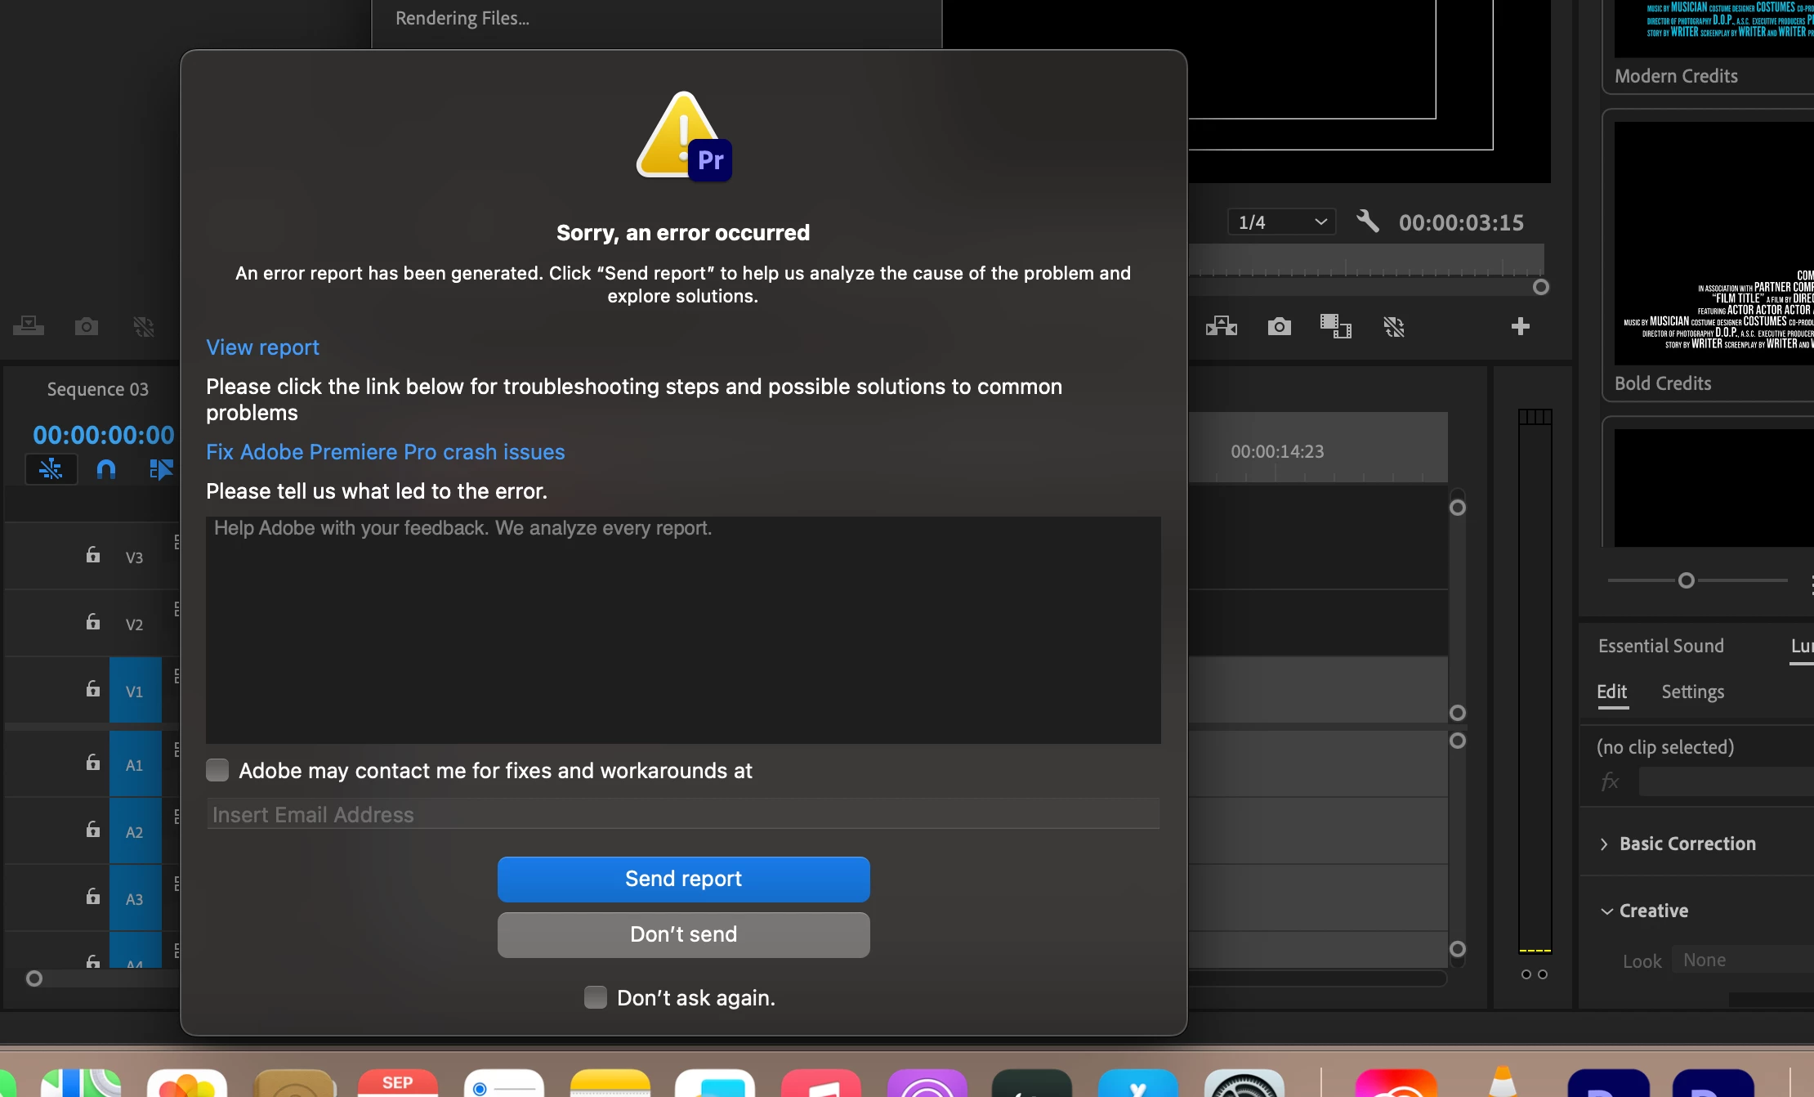Click the wrench settings icon in Program Monitor
Image resolution: width=1814 pixels, height=1097 pixels.
(x=1367, y=222)
